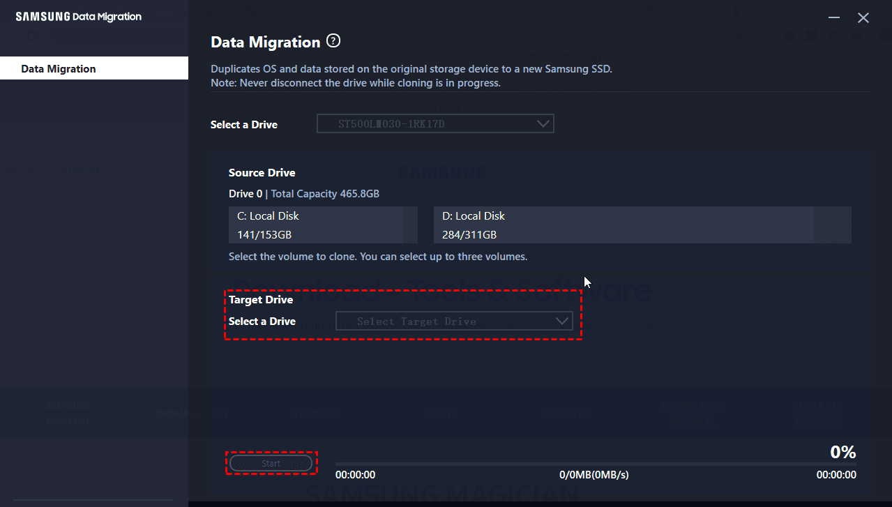Select the D: Local Disk volume
This screenshot has width=892, height=507.
tap(642, 225)
